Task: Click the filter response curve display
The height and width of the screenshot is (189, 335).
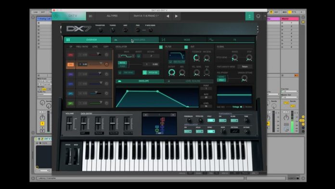Action: [177, 55]
